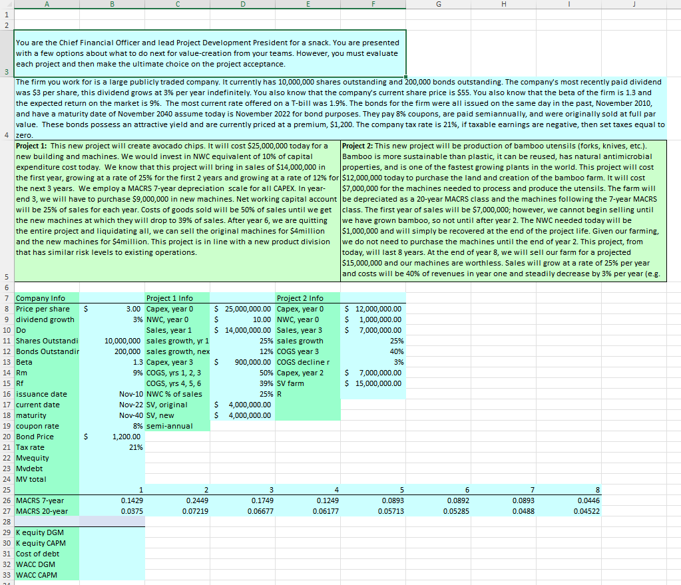
Task: Select the Project 2 Info header cell
Action: tap(308, 298)
